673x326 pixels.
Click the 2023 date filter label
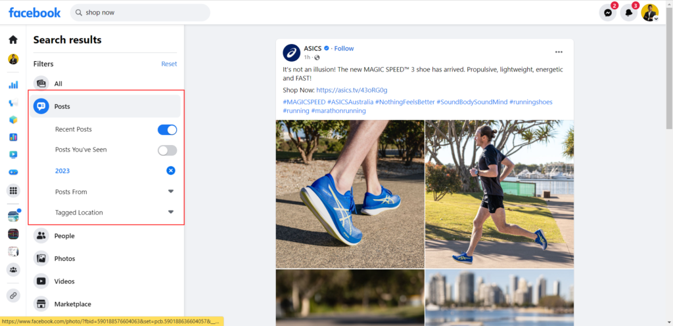[62, 171]
